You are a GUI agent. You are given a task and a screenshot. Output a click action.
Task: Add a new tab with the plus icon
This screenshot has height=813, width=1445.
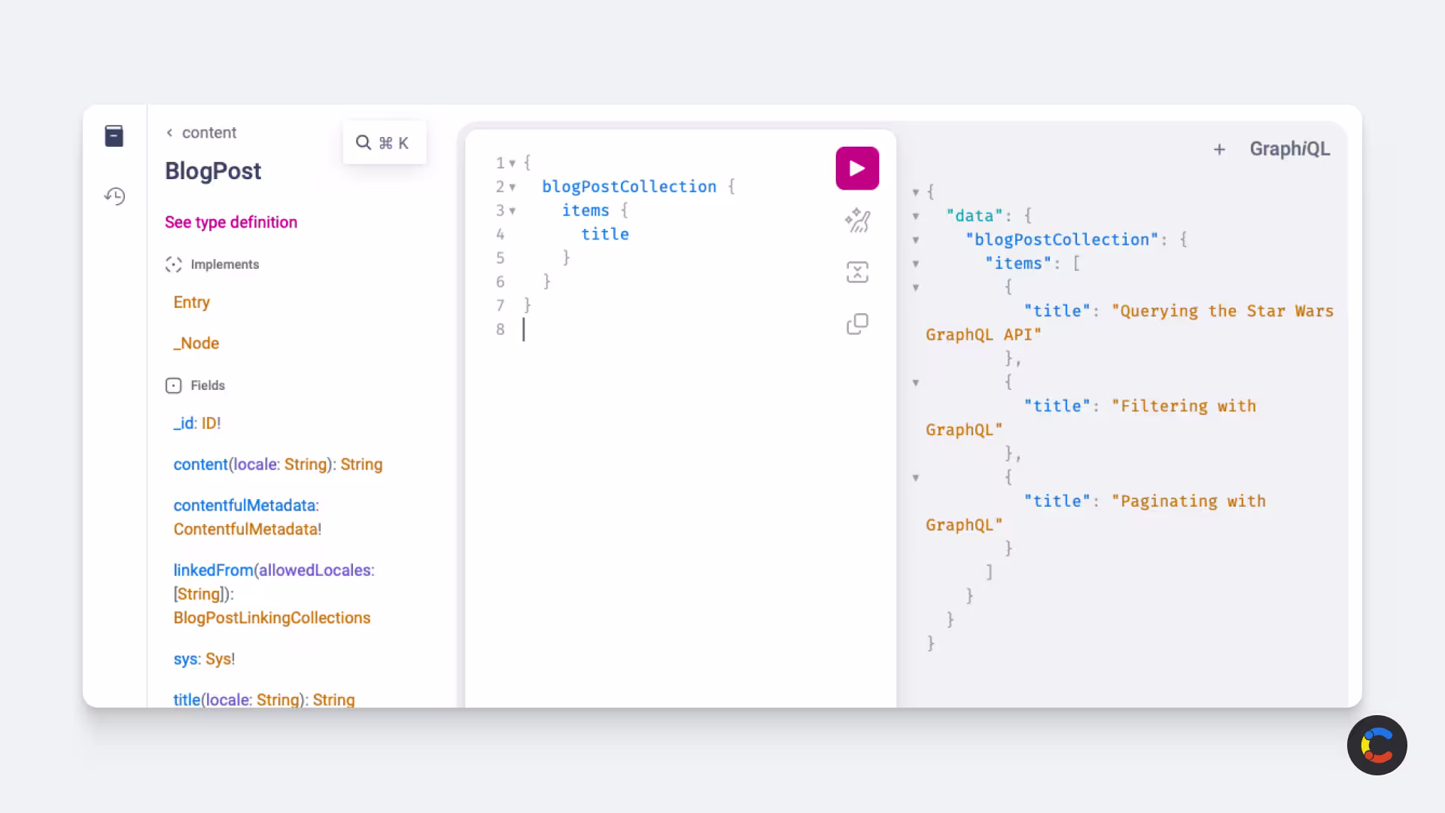[x=1219, y=150]
